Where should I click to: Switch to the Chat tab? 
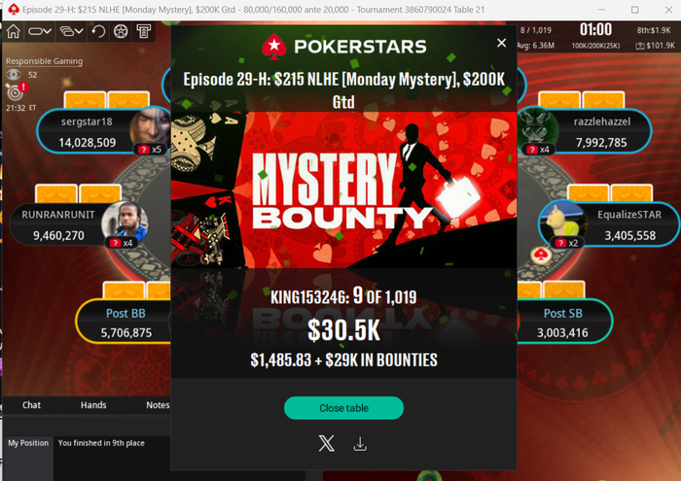click(x=31, y=404)
